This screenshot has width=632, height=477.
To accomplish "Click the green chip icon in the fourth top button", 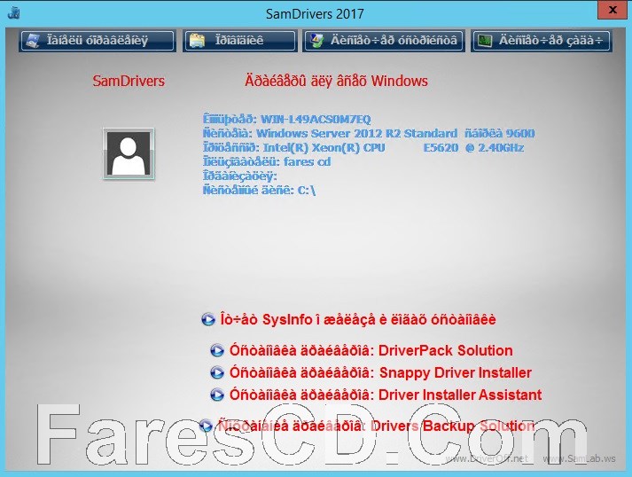I will [485, 41].
